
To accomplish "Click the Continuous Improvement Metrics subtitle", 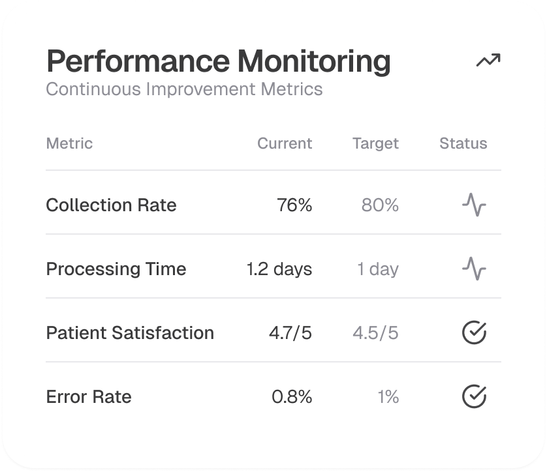I will (184, 89).
